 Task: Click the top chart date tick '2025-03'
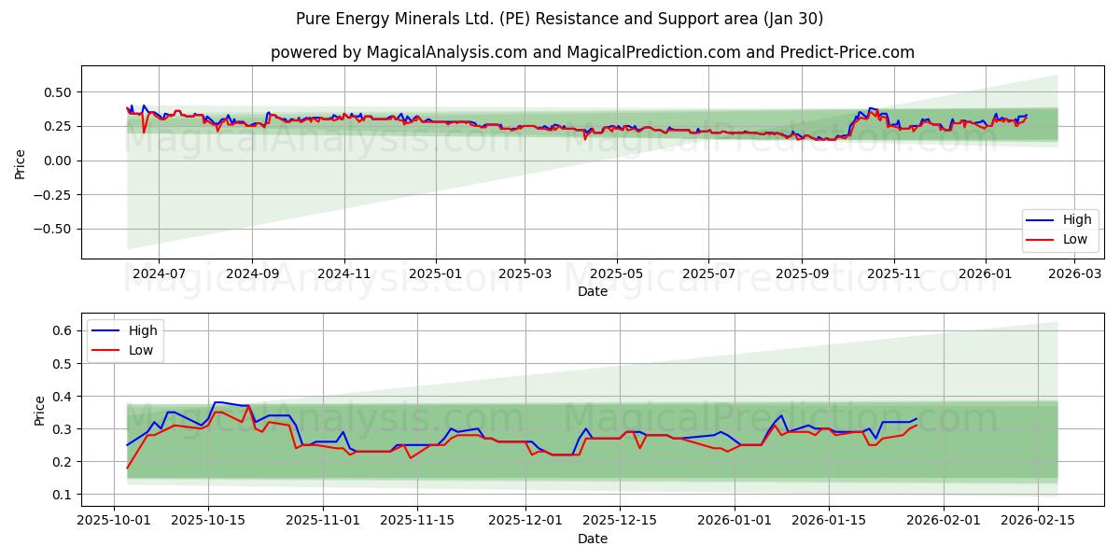pos(524,274)
